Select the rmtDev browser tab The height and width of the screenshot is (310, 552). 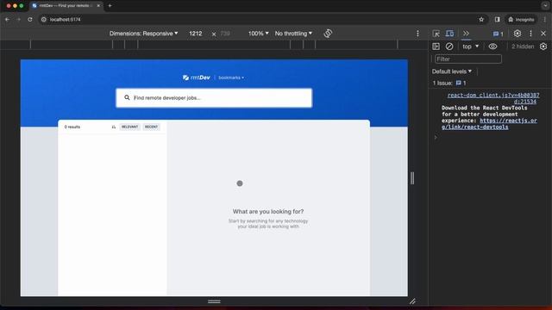(66, 6)
